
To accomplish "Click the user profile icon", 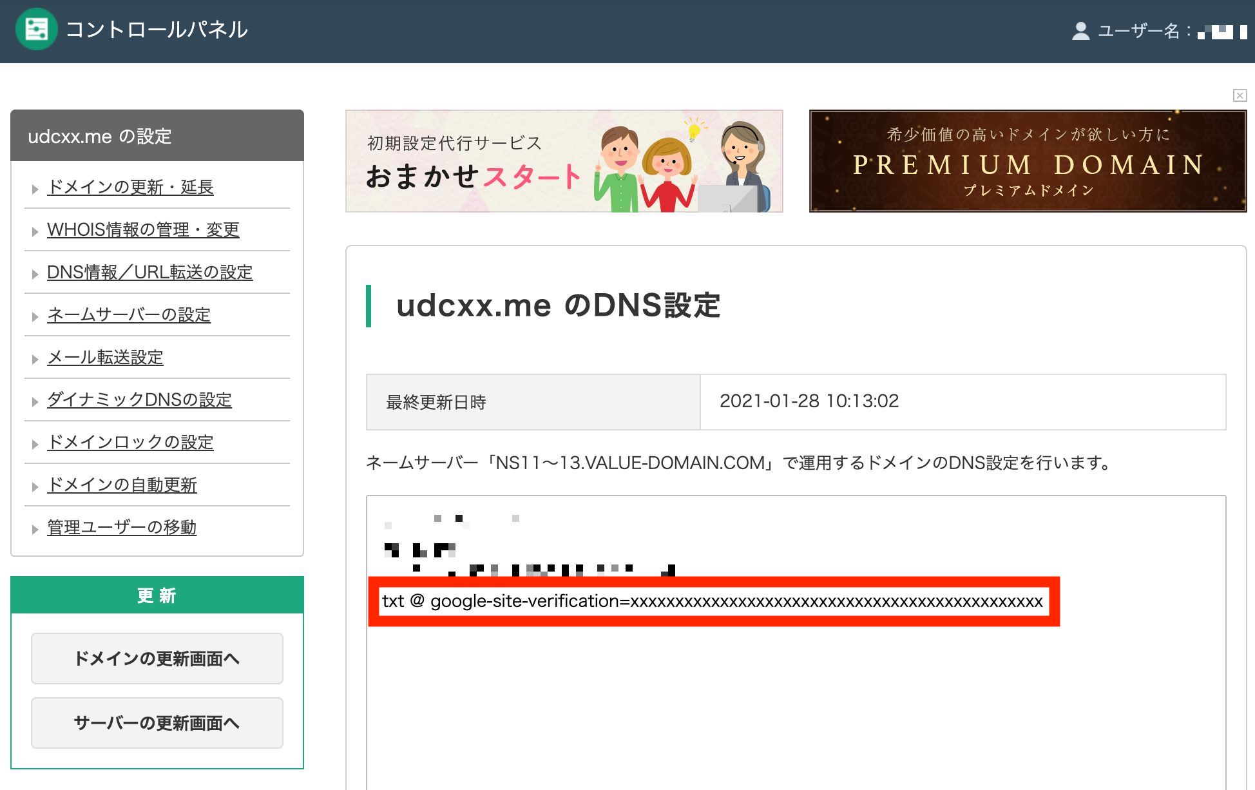I will click(x=1080, y=31).
